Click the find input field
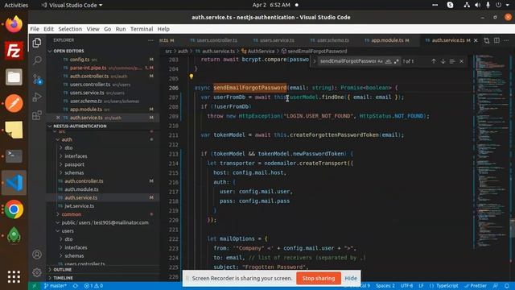Screen dimensions: 515x290 348,61
